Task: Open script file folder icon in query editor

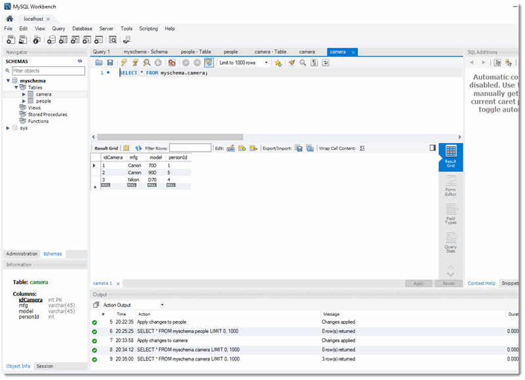Action: point(99,62)
